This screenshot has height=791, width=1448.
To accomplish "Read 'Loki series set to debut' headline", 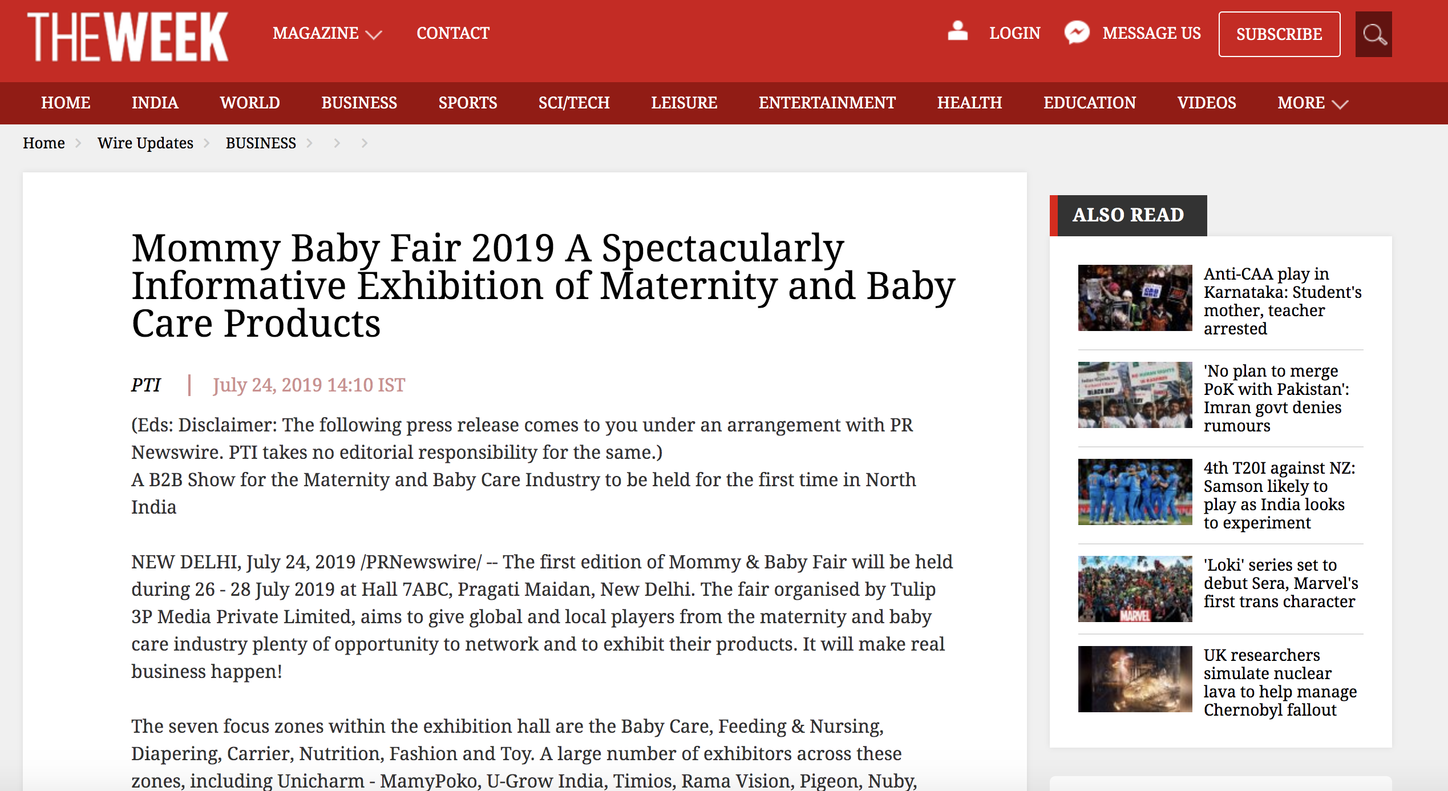I will click(x=1281, y=583).
